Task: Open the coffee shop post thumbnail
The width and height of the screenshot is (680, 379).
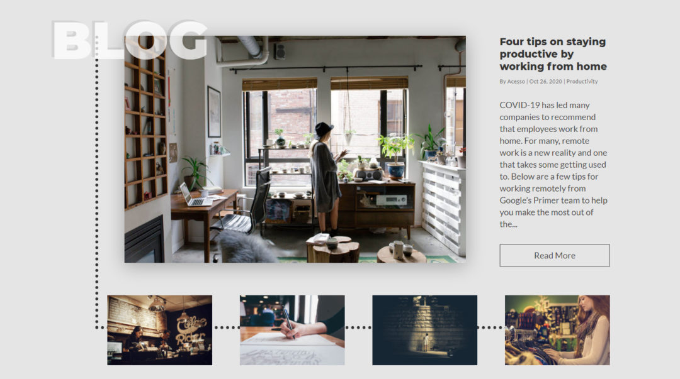Action: (x=159, y=330)
